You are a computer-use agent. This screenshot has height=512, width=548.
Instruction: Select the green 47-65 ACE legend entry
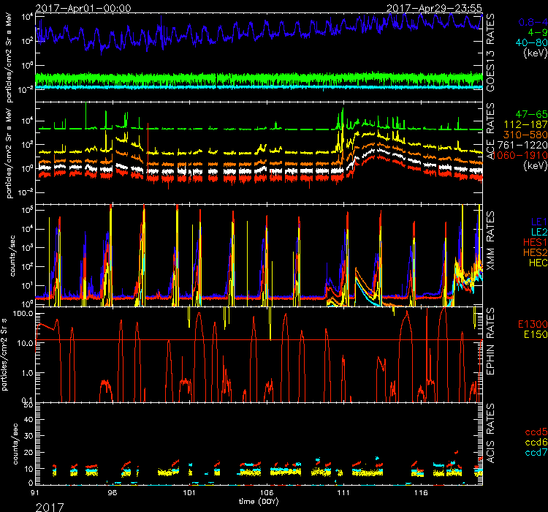pos(526,116)
